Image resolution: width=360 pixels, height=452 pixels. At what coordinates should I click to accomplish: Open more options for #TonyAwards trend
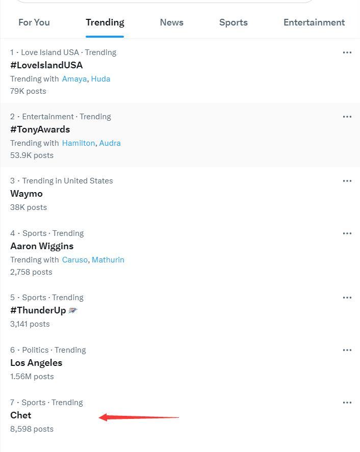click(347, 117)
